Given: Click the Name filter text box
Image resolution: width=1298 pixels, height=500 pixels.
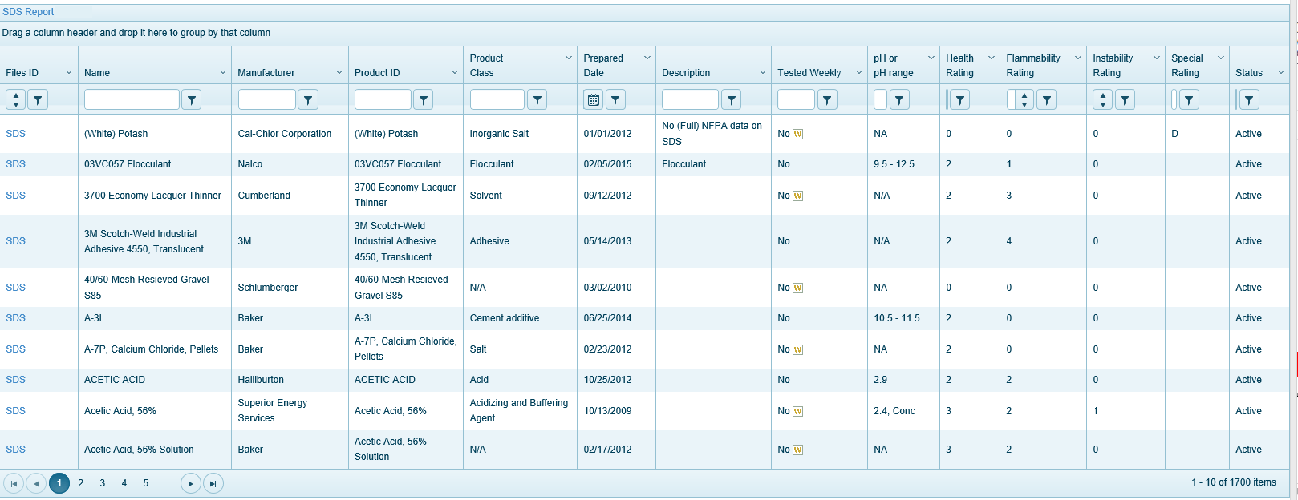Looking at the screenshot, I should 132,99.
